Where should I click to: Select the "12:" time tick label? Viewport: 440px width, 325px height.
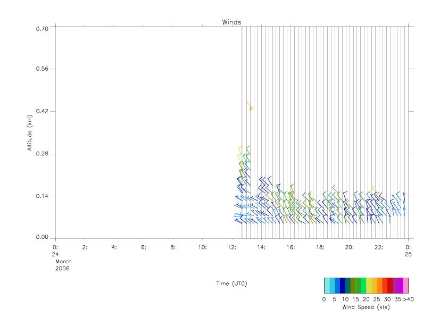[232, 247]
